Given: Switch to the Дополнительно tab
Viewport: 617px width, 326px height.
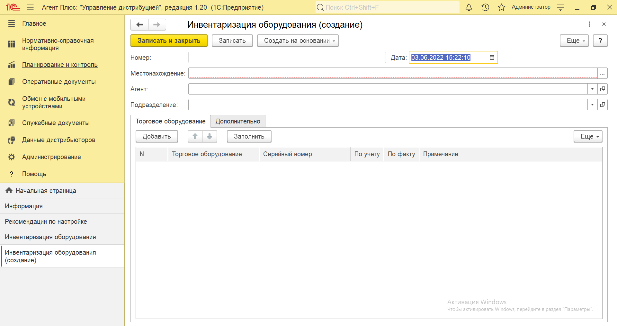Looking at the screenshot, I should [x=238, y=121].
